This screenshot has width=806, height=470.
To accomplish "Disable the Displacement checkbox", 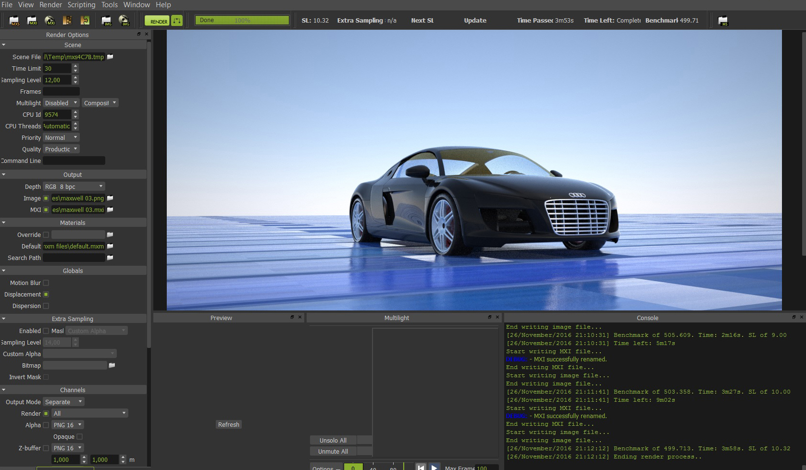I will pyautogui.click(x=46, y=294).
